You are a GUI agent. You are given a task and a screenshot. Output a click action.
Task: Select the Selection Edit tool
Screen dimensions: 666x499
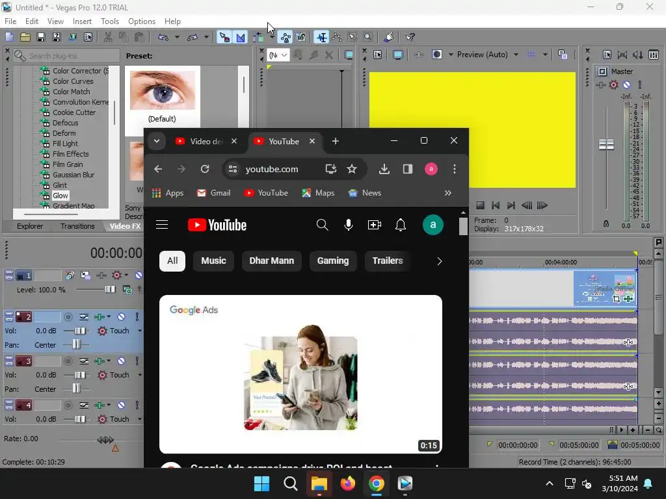click(352, 37)
